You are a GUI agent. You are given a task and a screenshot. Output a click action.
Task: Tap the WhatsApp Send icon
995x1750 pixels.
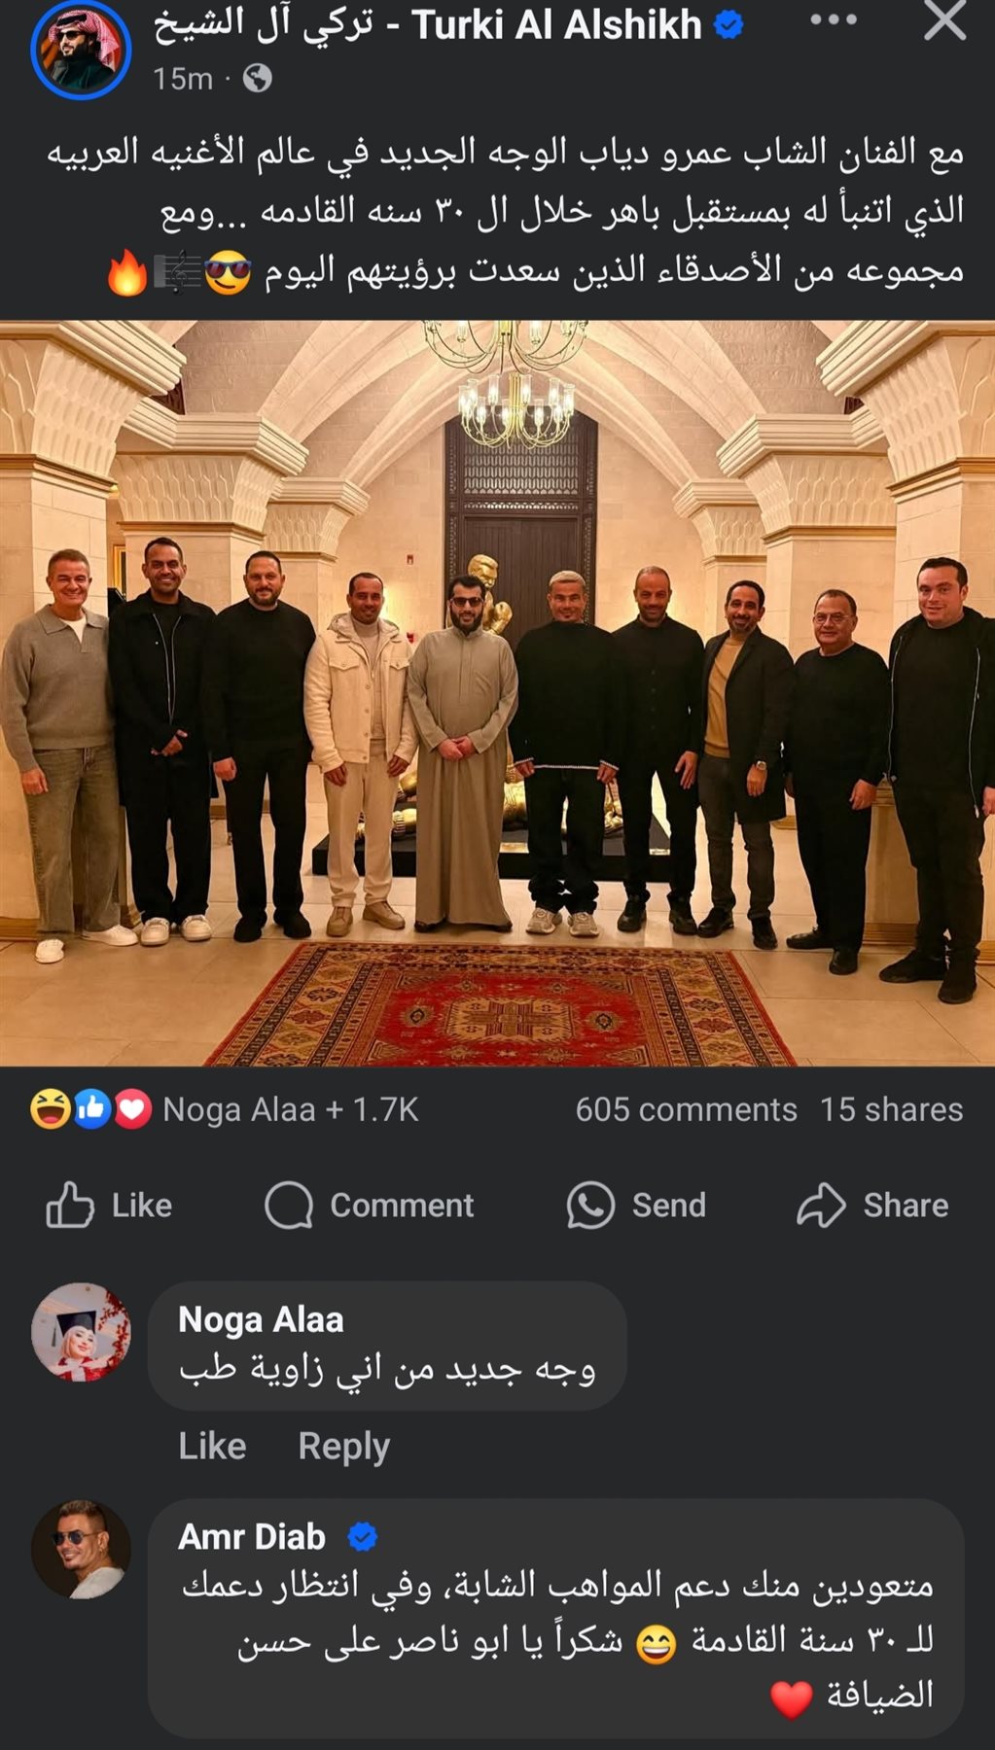coord(590,1206)
